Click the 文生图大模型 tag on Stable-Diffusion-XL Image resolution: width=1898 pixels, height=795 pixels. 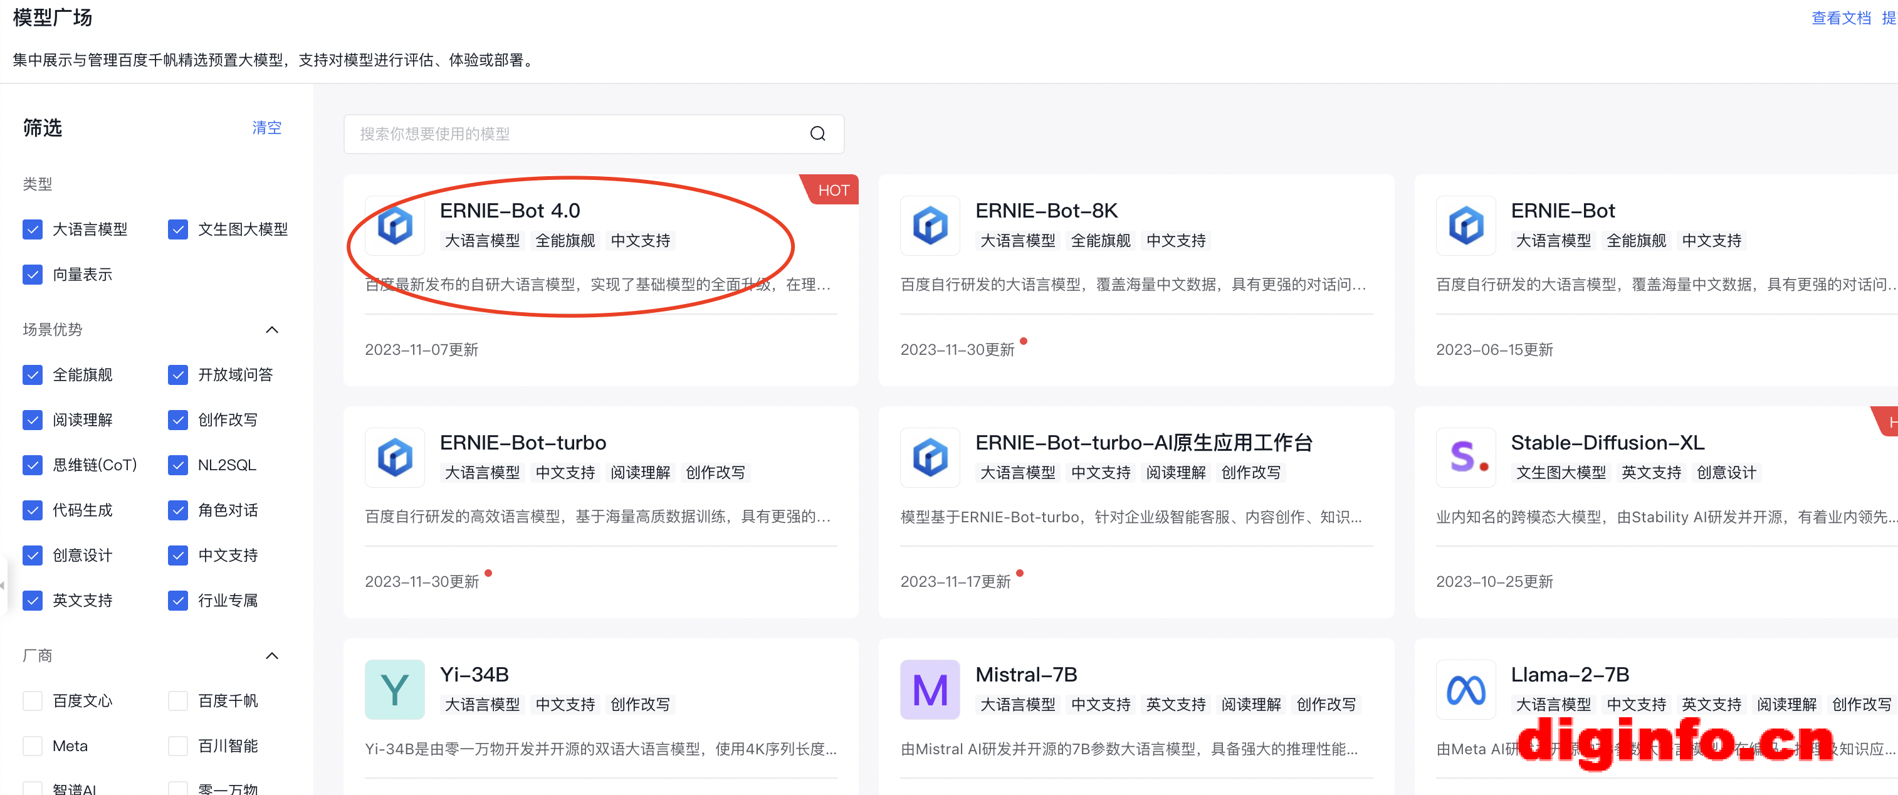(x=1561, y=472)
